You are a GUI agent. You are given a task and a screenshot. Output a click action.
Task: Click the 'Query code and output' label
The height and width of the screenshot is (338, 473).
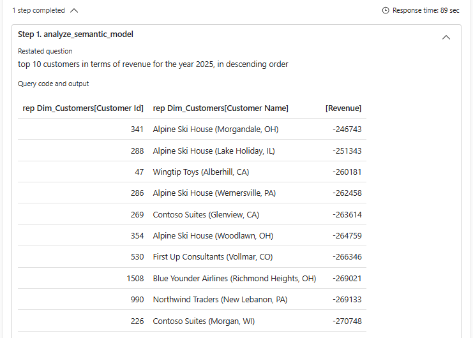54,84
